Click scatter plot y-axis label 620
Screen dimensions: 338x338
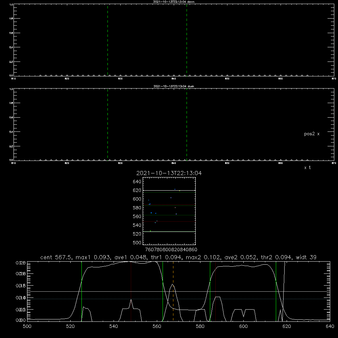point(137,190)
